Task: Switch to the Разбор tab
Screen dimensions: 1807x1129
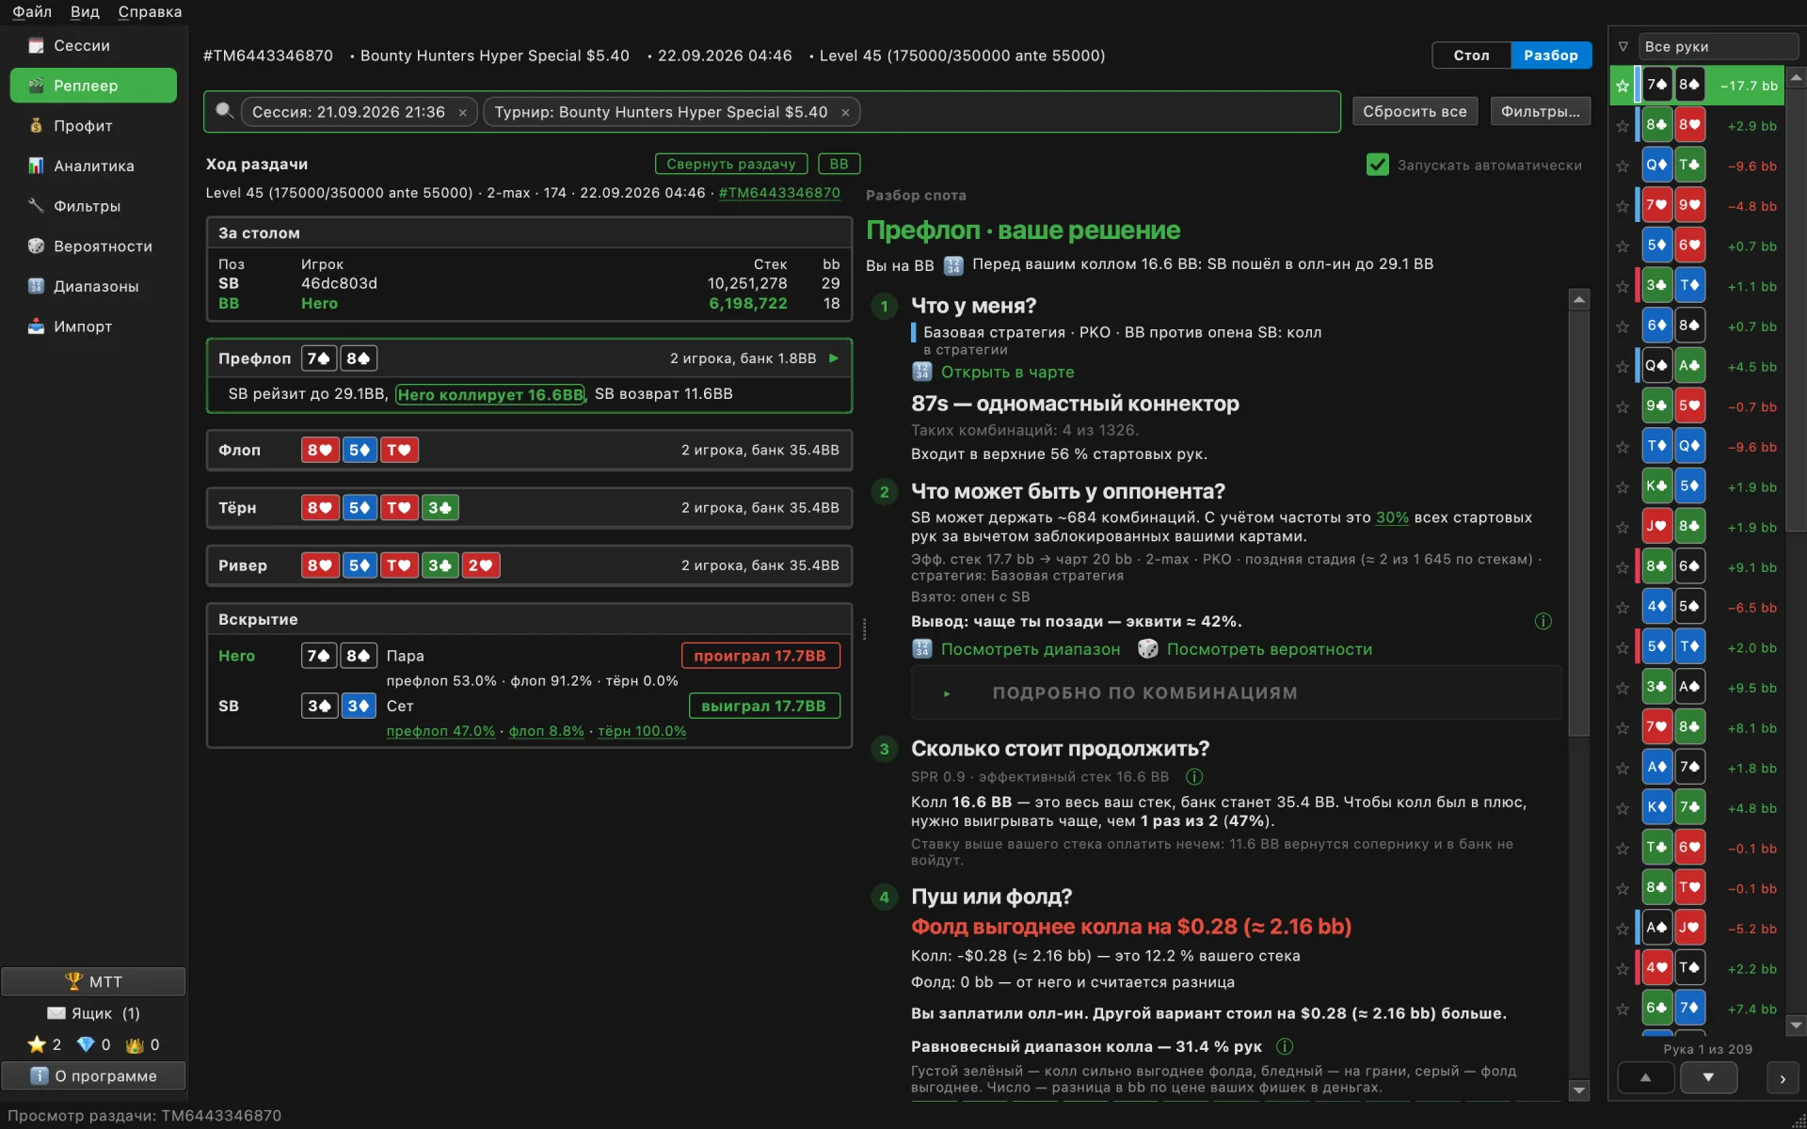Action: [1551, 56]
